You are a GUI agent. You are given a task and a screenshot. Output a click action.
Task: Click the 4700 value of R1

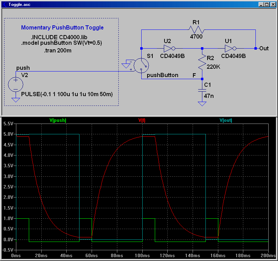(x=196, y=36)
